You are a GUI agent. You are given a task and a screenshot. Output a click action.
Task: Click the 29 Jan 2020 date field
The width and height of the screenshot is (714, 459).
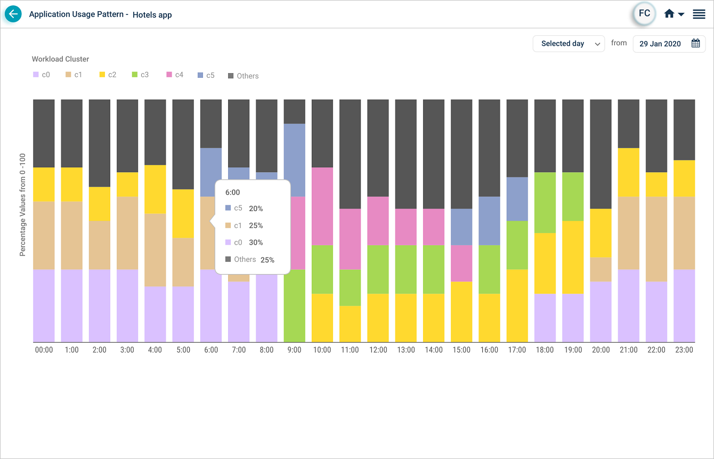(x=660, y=44)
